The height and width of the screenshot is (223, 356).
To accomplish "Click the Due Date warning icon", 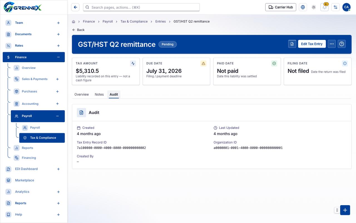I will (203, 64).
